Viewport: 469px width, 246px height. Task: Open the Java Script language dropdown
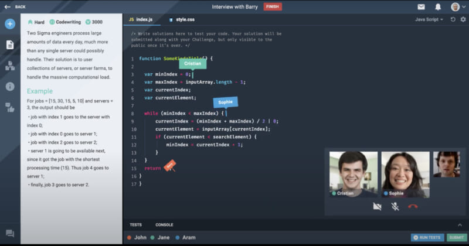tap(429, 19)
